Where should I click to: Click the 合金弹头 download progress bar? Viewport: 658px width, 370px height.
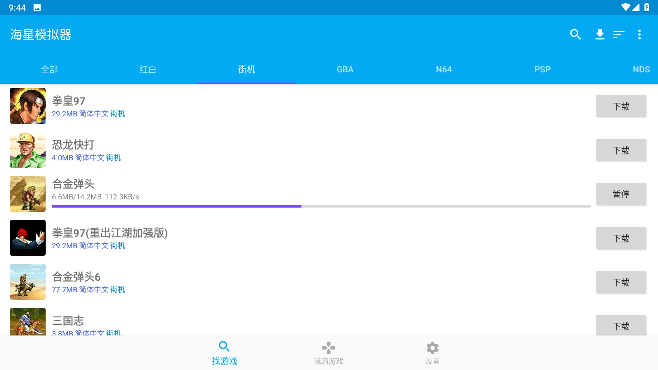(x=321, y=206)
